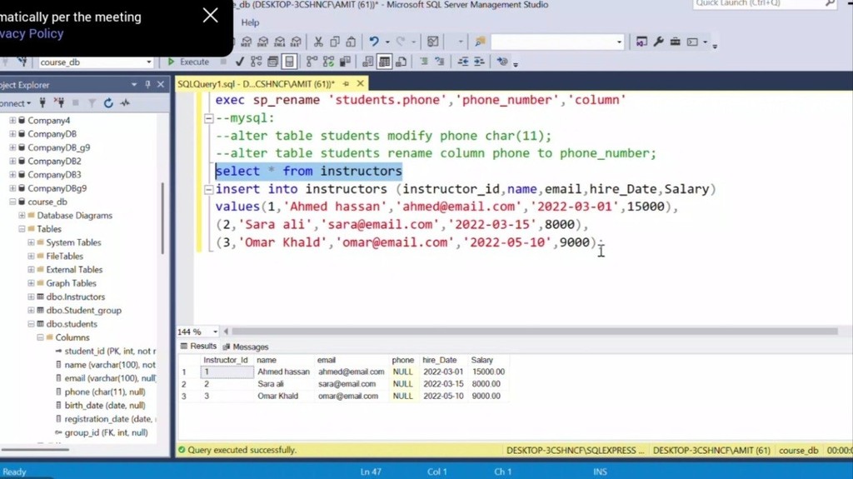Comment out the selected lines
Image resolution: width=853 pixels, height=479 pixels.
pos(424,62)
